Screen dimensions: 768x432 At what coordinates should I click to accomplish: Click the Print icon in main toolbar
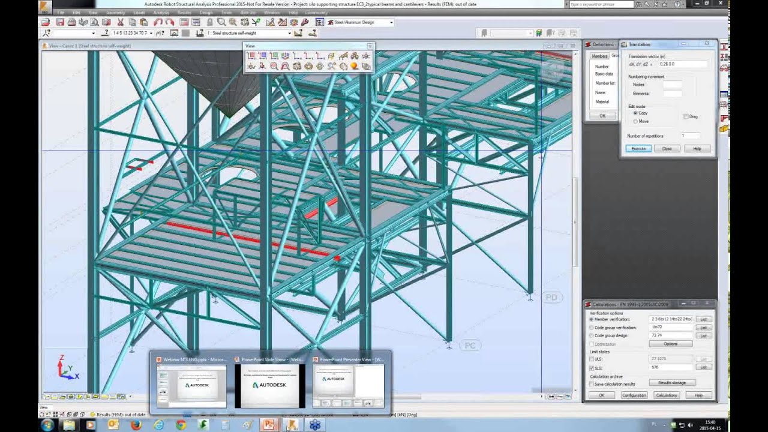coord(71,22)
